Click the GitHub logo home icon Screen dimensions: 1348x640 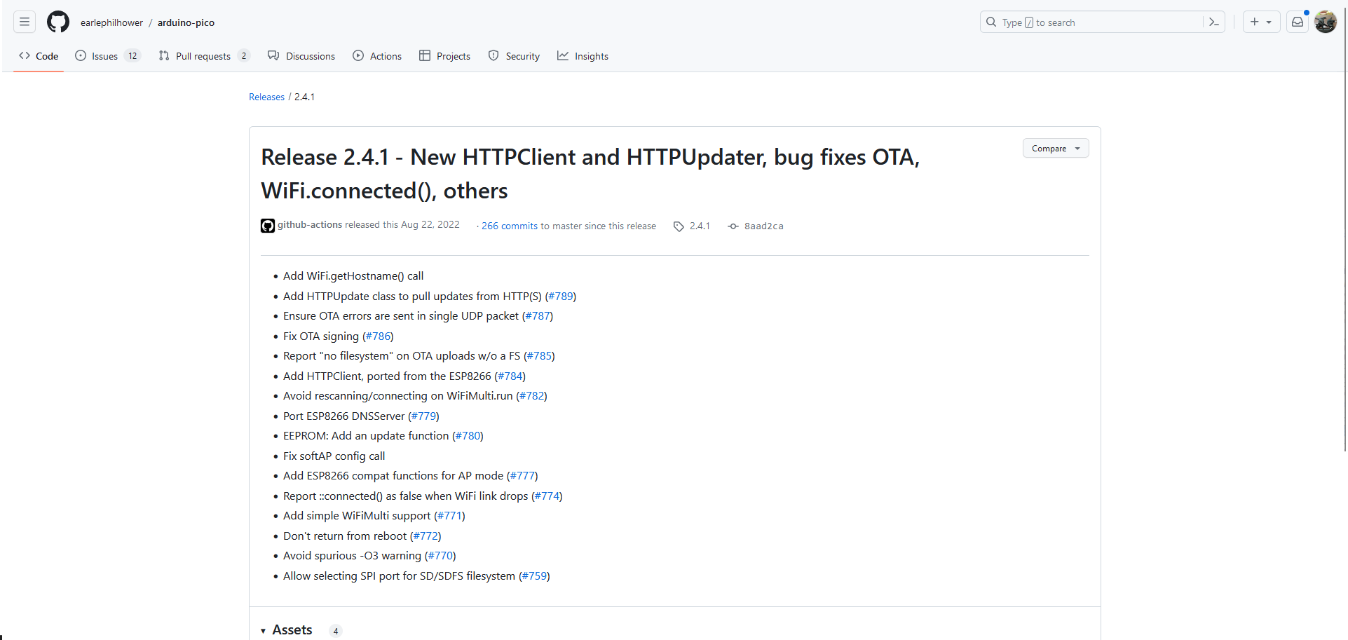point(58,22)
